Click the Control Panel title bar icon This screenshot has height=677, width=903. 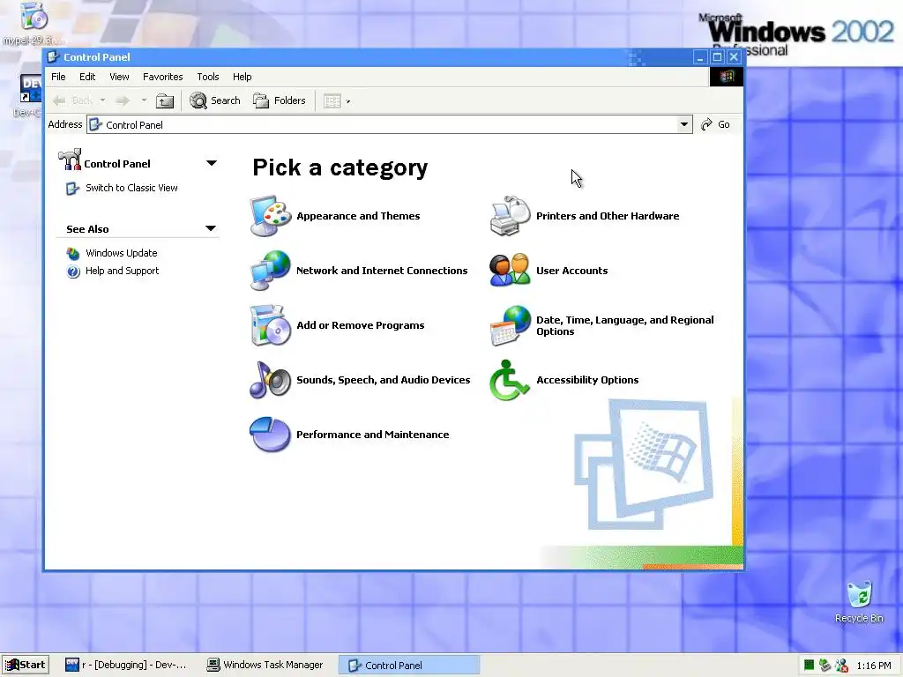(53, 57)
